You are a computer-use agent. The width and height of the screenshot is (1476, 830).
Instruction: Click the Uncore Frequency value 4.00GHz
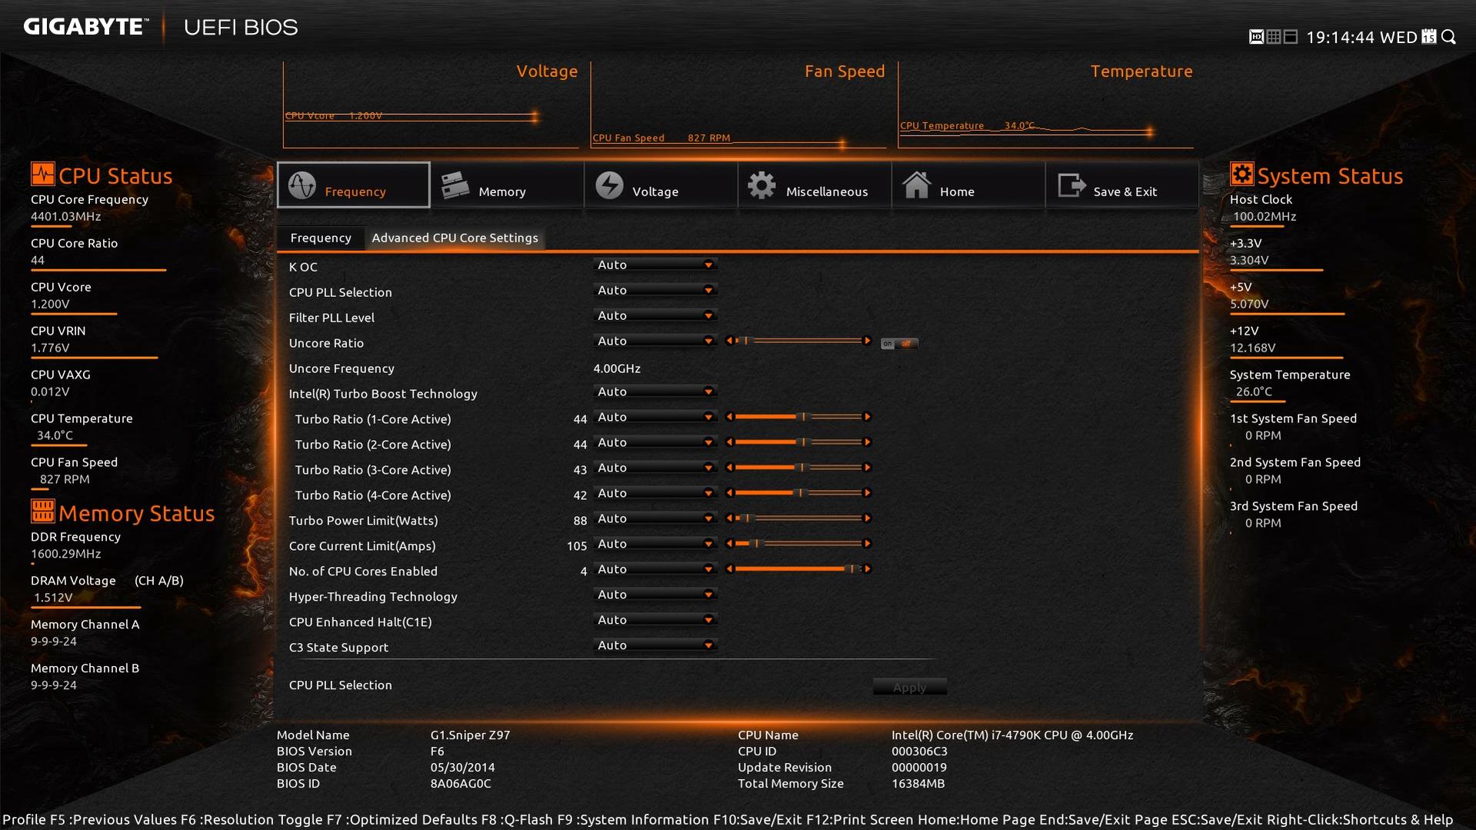point(617,368)
